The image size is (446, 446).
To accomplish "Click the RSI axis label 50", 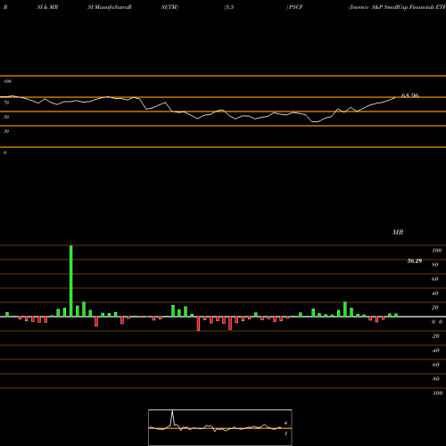I will pos(6,117).
